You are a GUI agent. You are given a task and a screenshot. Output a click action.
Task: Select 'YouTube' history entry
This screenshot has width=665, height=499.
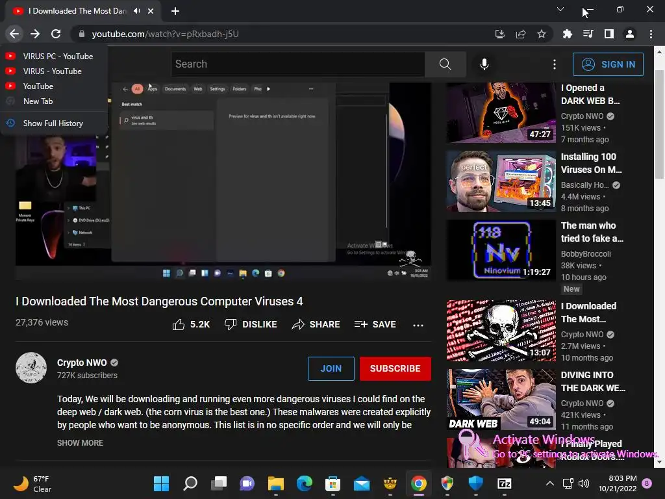pos(53,86)
